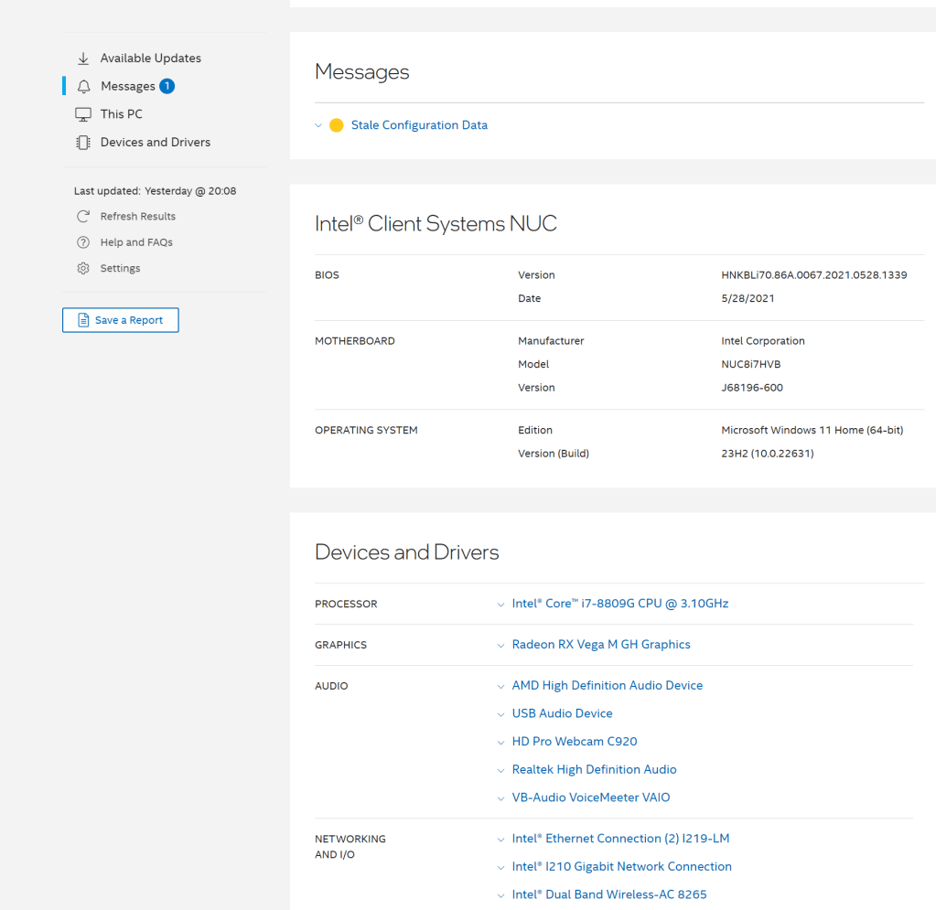This screenshot has height=910, width=936.
Task: Click the BIOS date 5/28/2021
Action: (x=748, y=298)
